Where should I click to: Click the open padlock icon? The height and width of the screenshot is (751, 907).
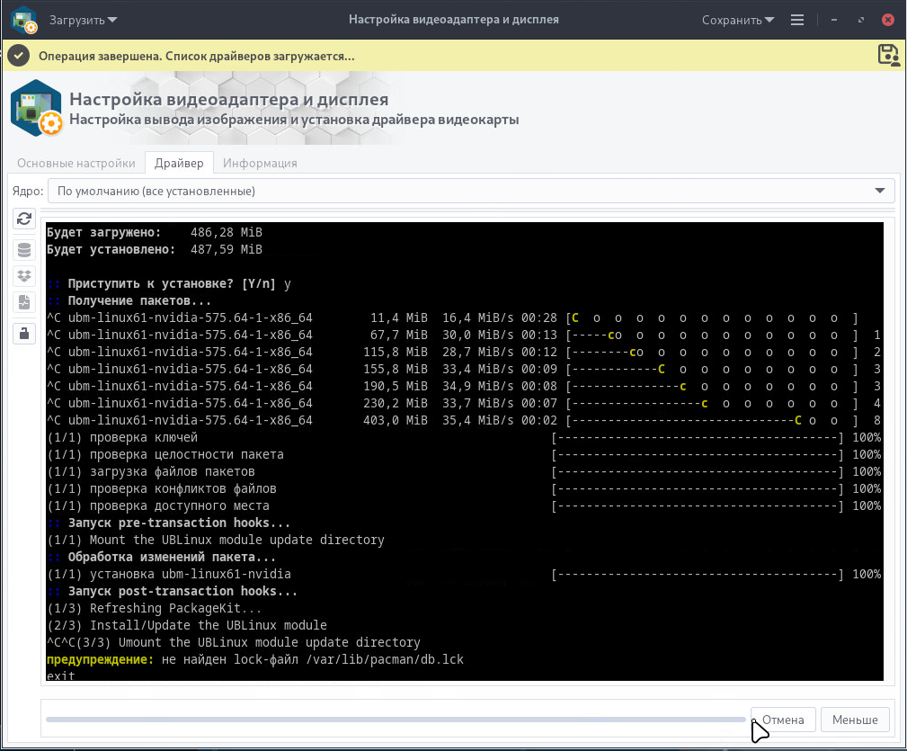point(23,333)
